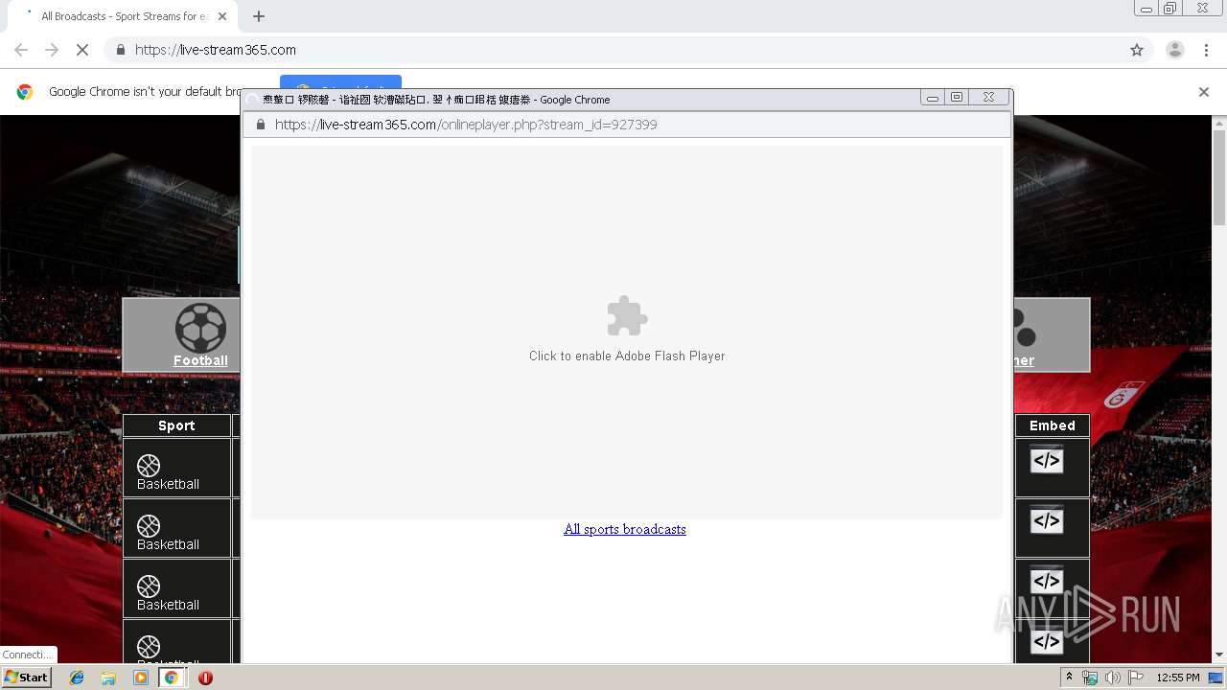The height and width of the screenshot is (690, 1227).
Task: Click the popup window address bar
Action: (x=627, y=125)
